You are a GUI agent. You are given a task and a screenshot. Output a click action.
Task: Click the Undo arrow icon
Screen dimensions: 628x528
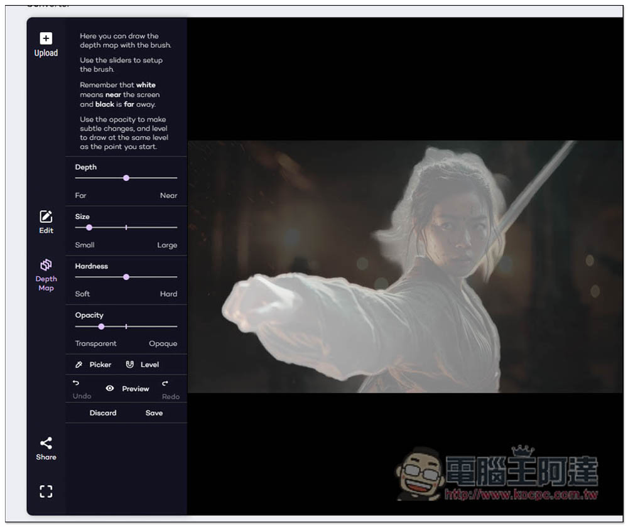(x=76, y=383)
